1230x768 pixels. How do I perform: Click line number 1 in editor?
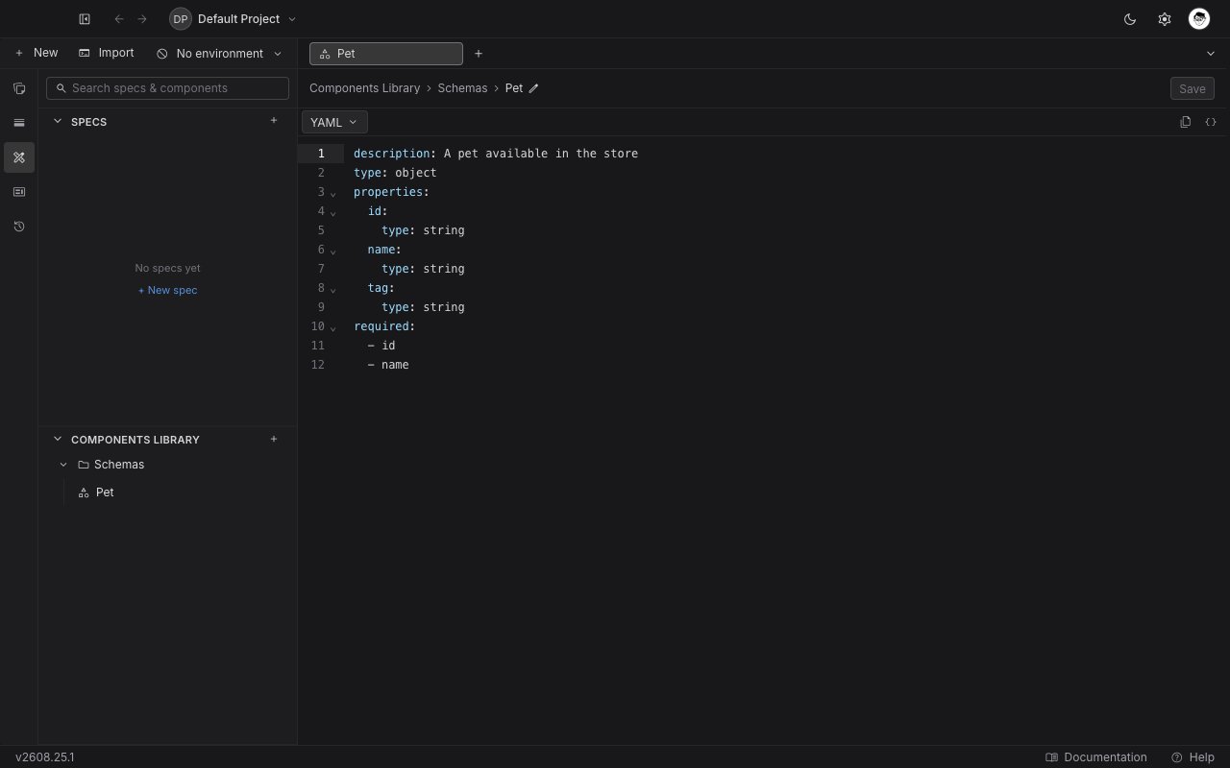tap(322, 154)
